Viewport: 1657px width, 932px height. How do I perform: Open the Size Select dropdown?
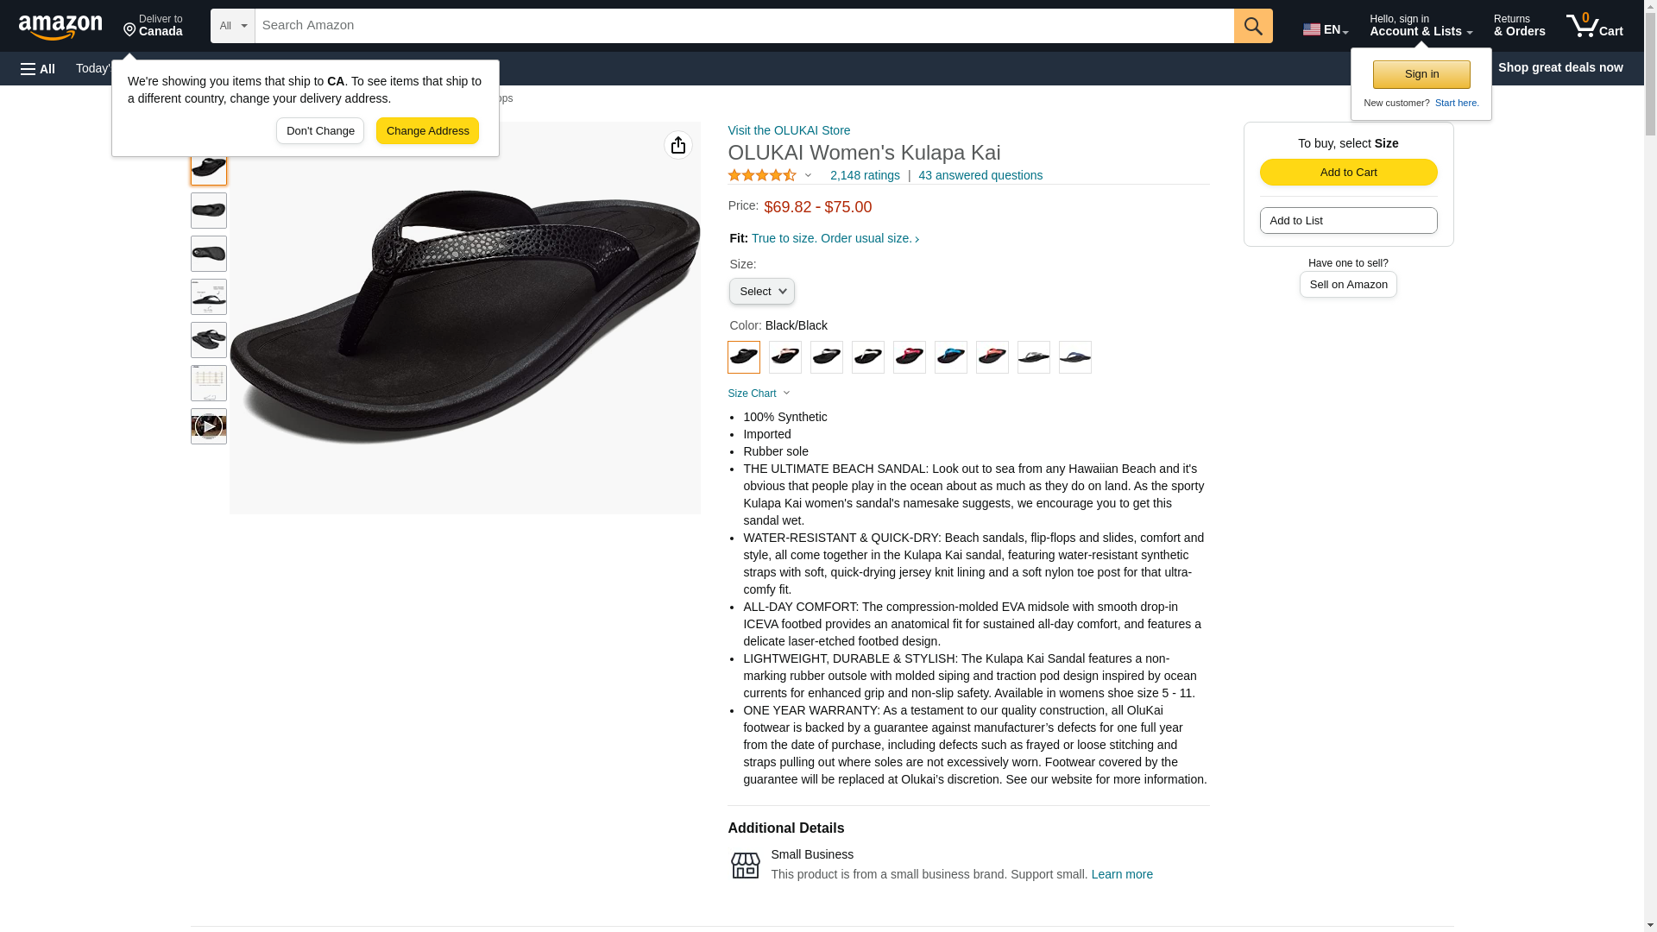pos(761,292)
